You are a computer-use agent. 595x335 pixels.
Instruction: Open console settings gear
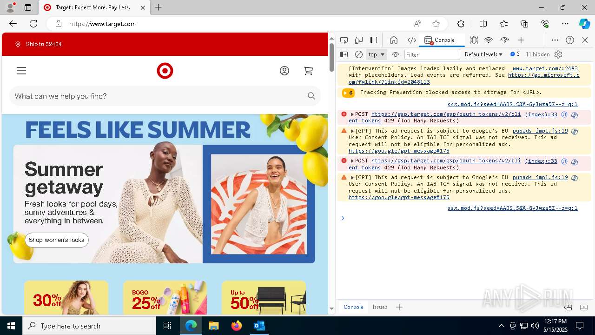(559, 54)
